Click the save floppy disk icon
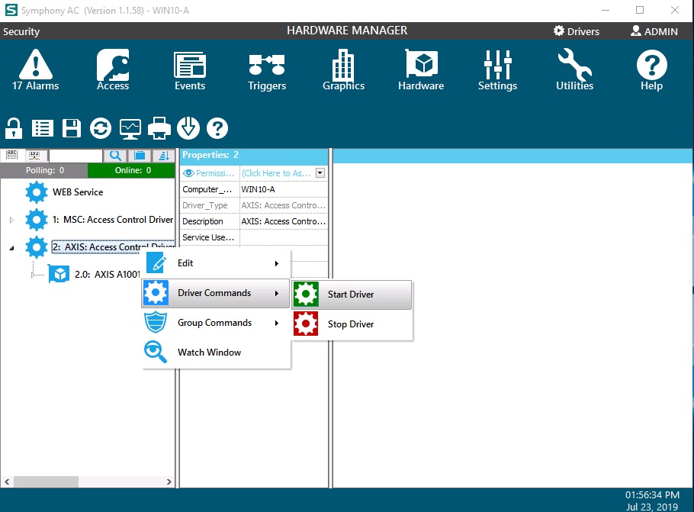The height and width of the screenshot is (512, 694). pos(72,128)
